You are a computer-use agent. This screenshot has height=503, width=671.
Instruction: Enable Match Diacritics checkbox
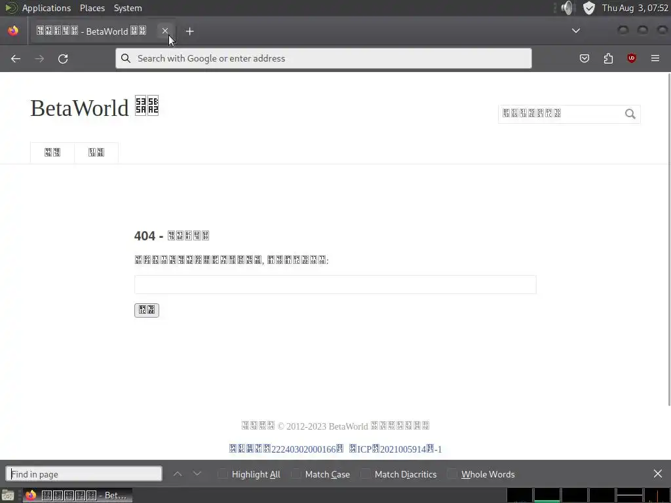click(x=365, y=474)
